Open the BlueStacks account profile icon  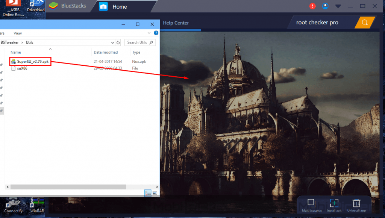click(325, 6)
